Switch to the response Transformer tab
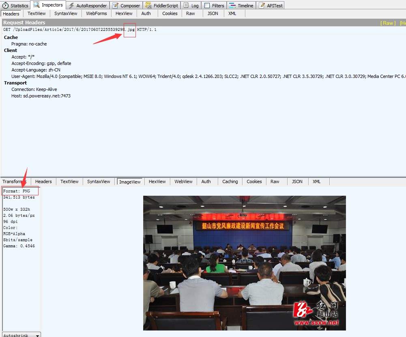 pyautogui.click(x=14, y=181)
